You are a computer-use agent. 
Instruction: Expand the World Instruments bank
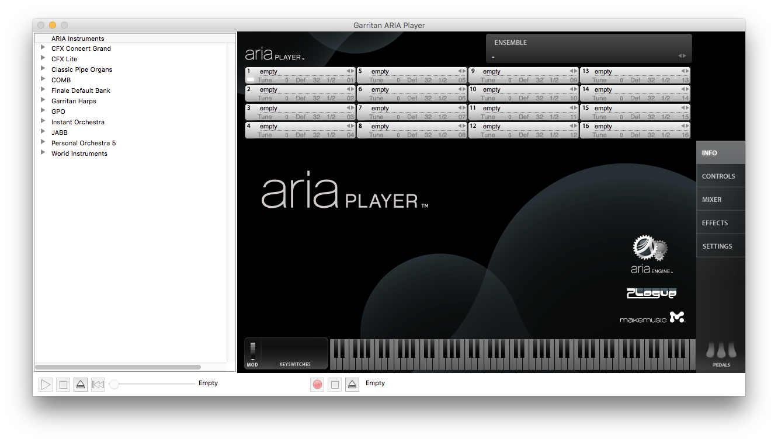(x=43, y=153)
